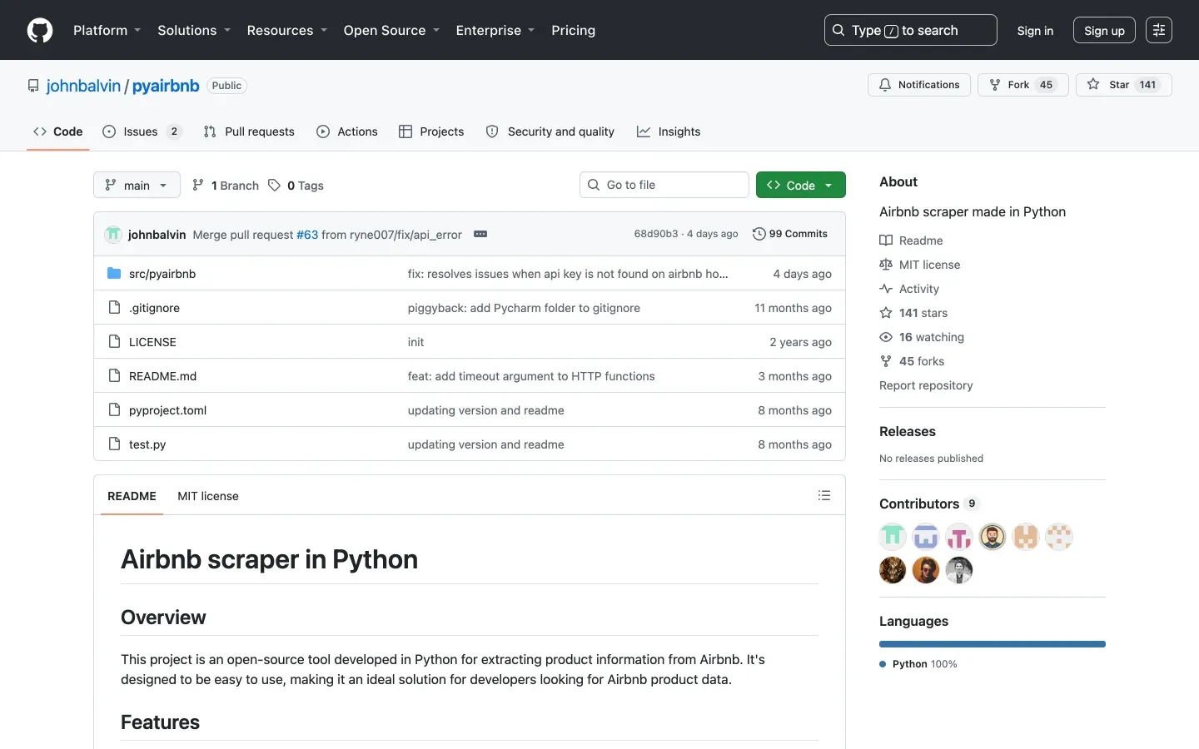This screenshot has width=1199, height=749.
Task: Click johnbalvin avatar in latest commit
Action: coord(113,234)
